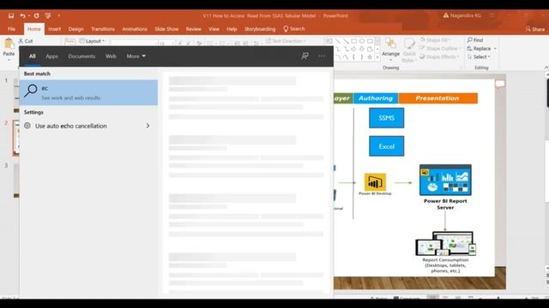This screenshot has height=308, width=549.
Task: Select slide 3 thumbnail
Action: 16,181
